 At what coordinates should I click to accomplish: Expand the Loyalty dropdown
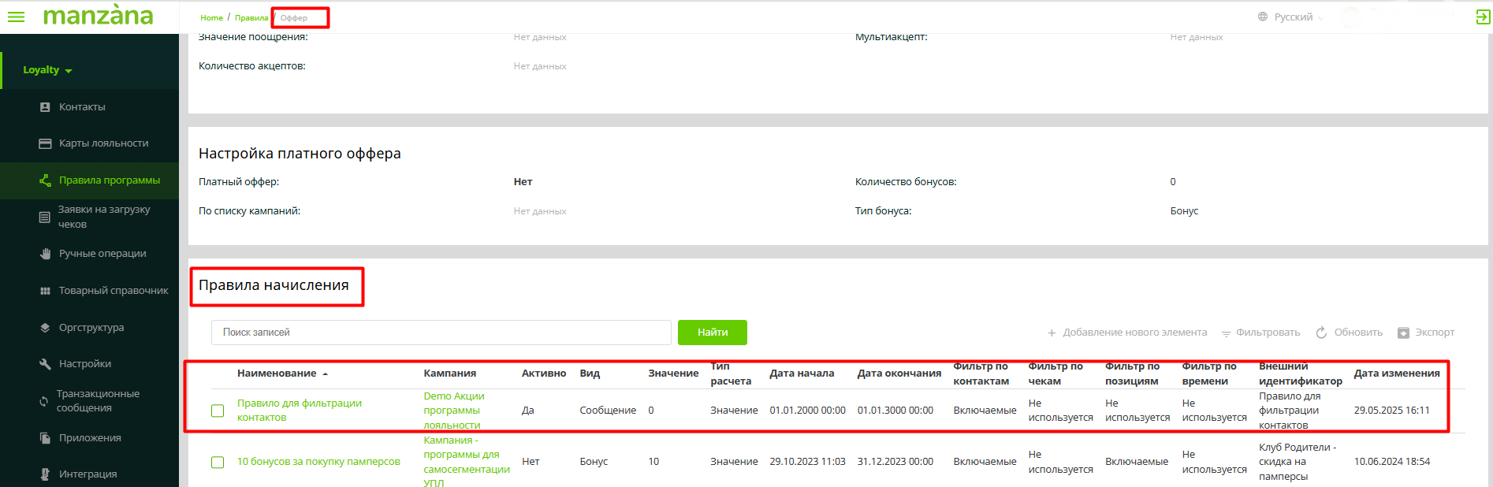47,70
